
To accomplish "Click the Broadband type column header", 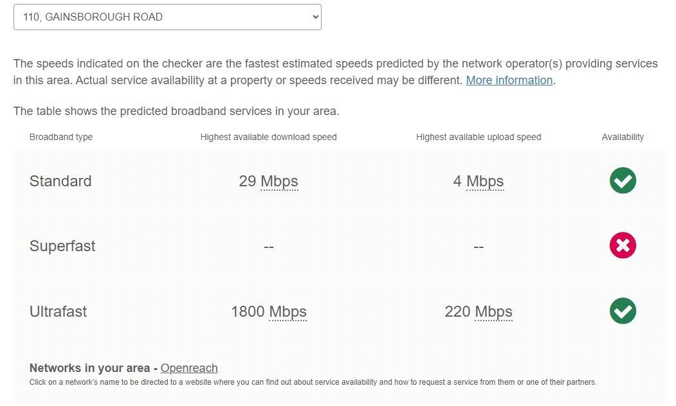I will click(61, 137).
